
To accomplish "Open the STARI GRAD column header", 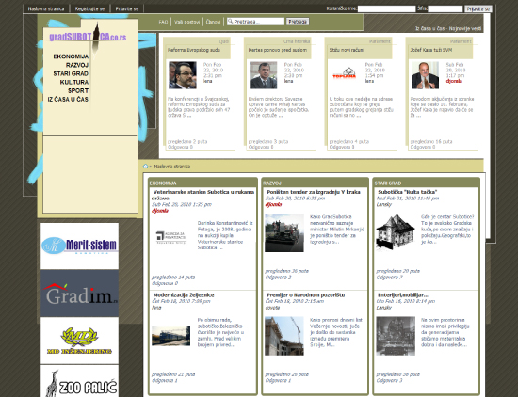I will 387,183.
